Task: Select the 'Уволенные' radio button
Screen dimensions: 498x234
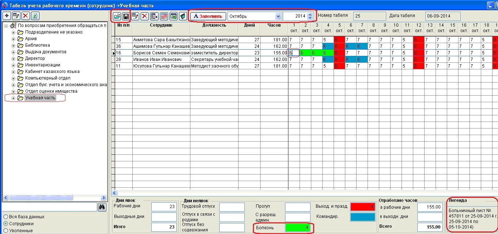Action: 5,231
